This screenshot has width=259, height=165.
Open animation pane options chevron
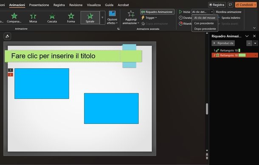tap(247, 36)
